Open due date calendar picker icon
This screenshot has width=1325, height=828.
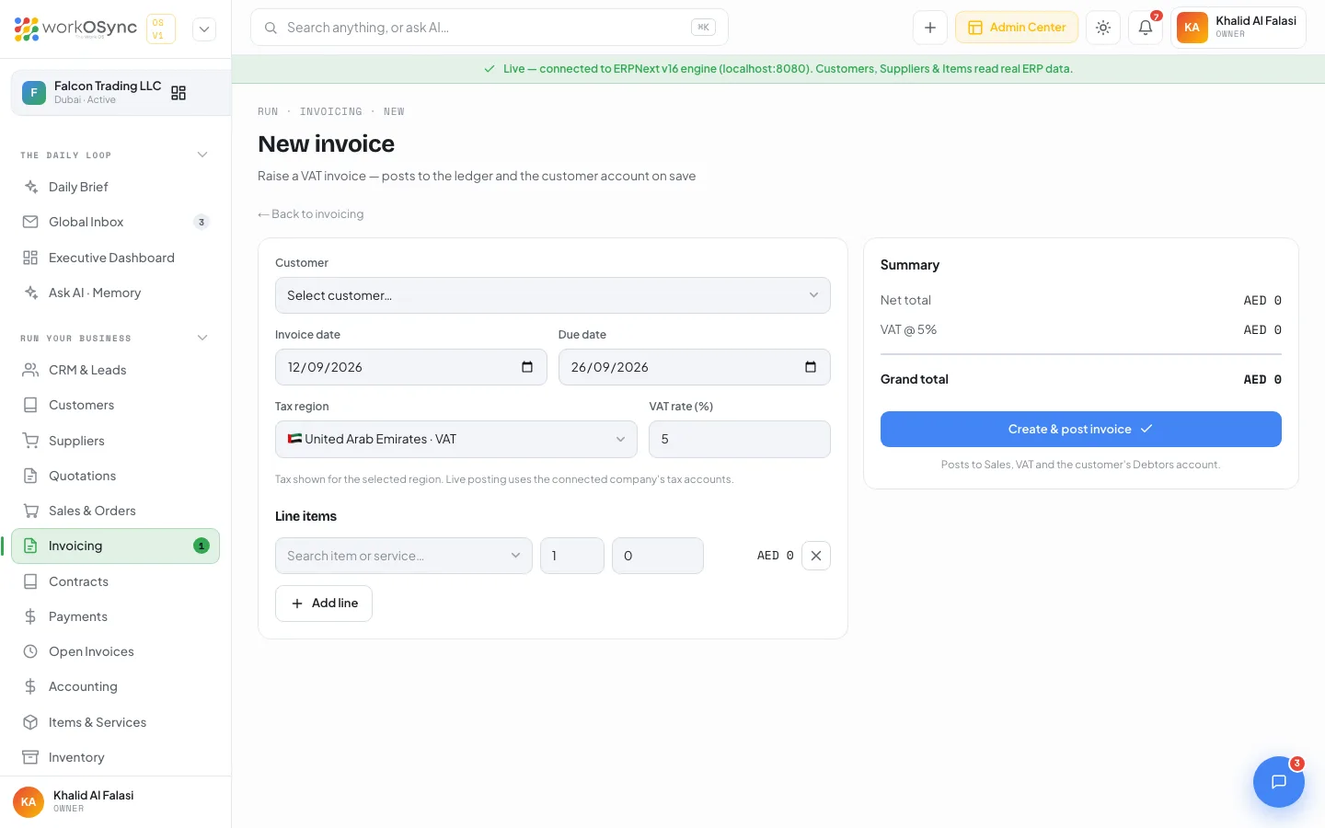(811, 367)
